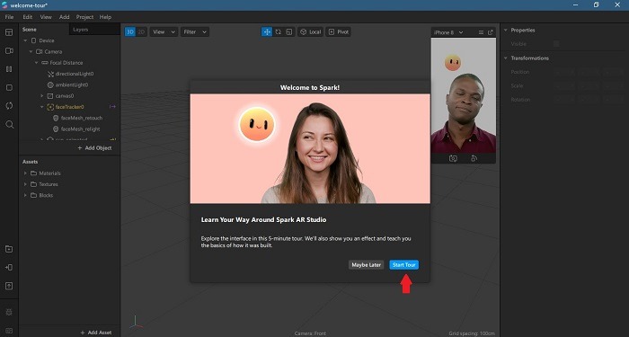Expand the Blocks folder
629x337 pixels.
(x=25, y=195)
